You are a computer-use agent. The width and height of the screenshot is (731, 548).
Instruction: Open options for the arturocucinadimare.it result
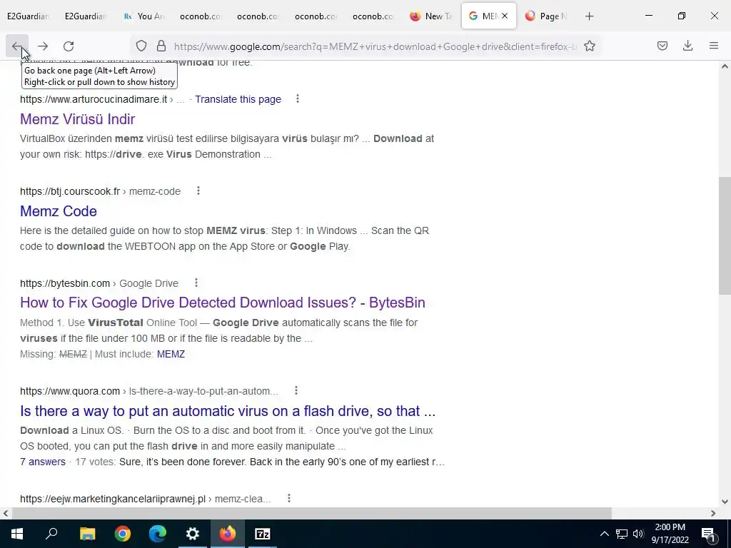tap(298, 98)
